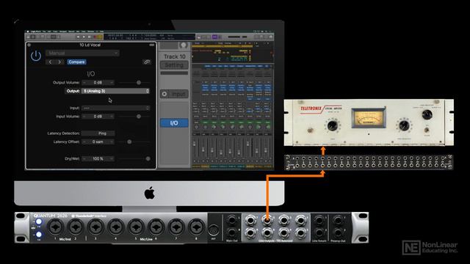
Task: Open the Input dropdown in I/O plugin
Action: tap(115, 108)
